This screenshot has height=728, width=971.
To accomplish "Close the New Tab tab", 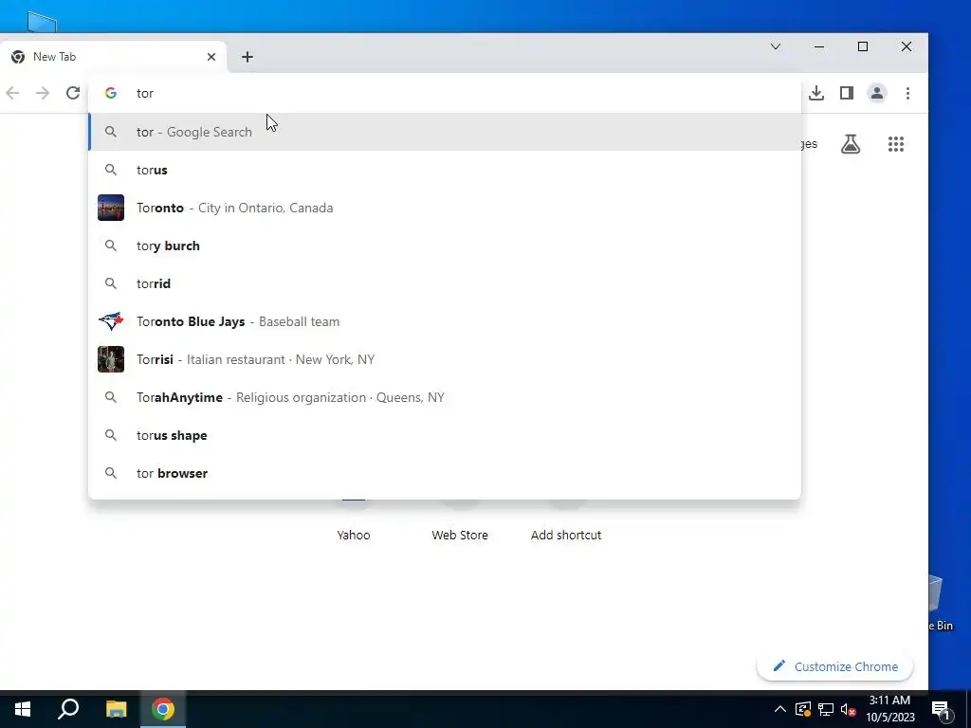I will tap(211, 57).
